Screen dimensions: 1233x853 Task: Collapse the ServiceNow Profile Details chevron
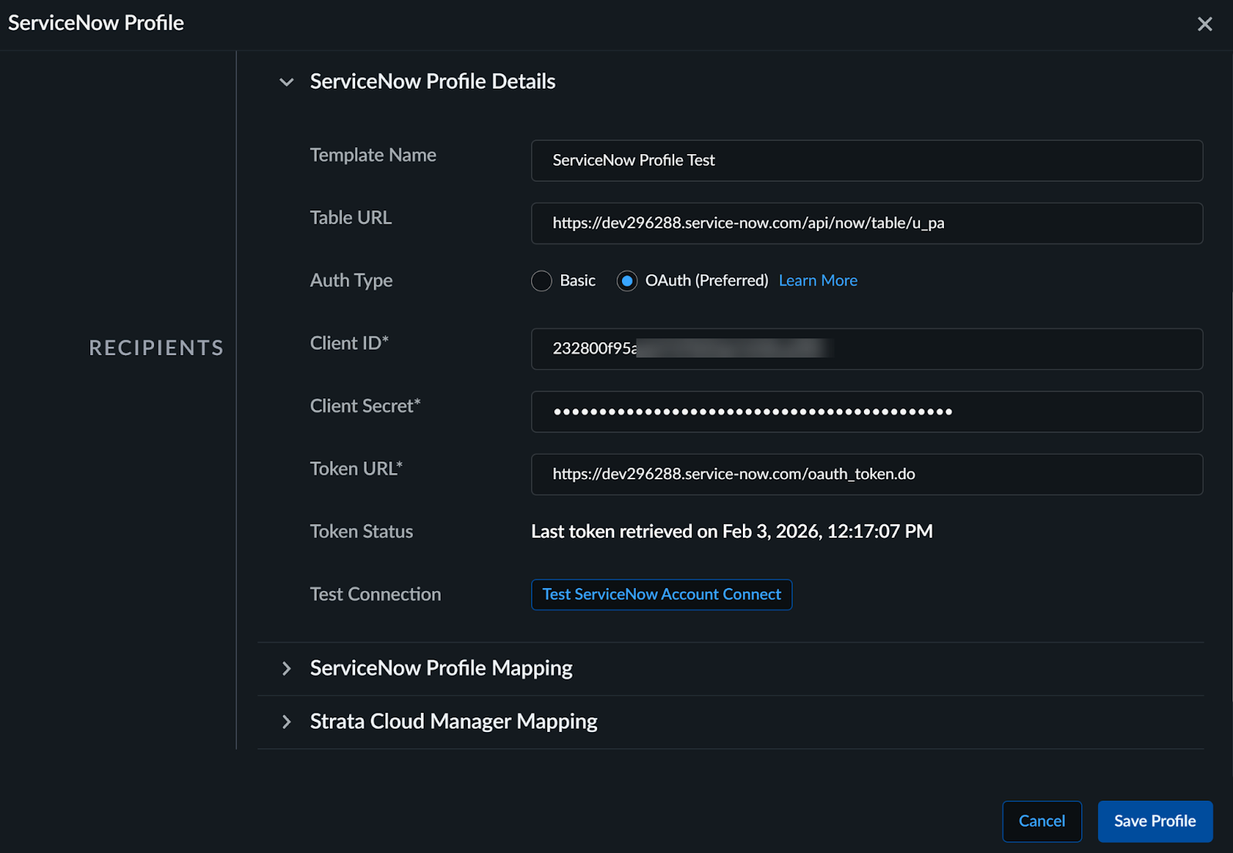click(x=287, y=82)
